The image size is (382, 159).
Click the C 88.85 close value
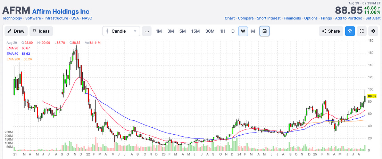coord(75,43)
